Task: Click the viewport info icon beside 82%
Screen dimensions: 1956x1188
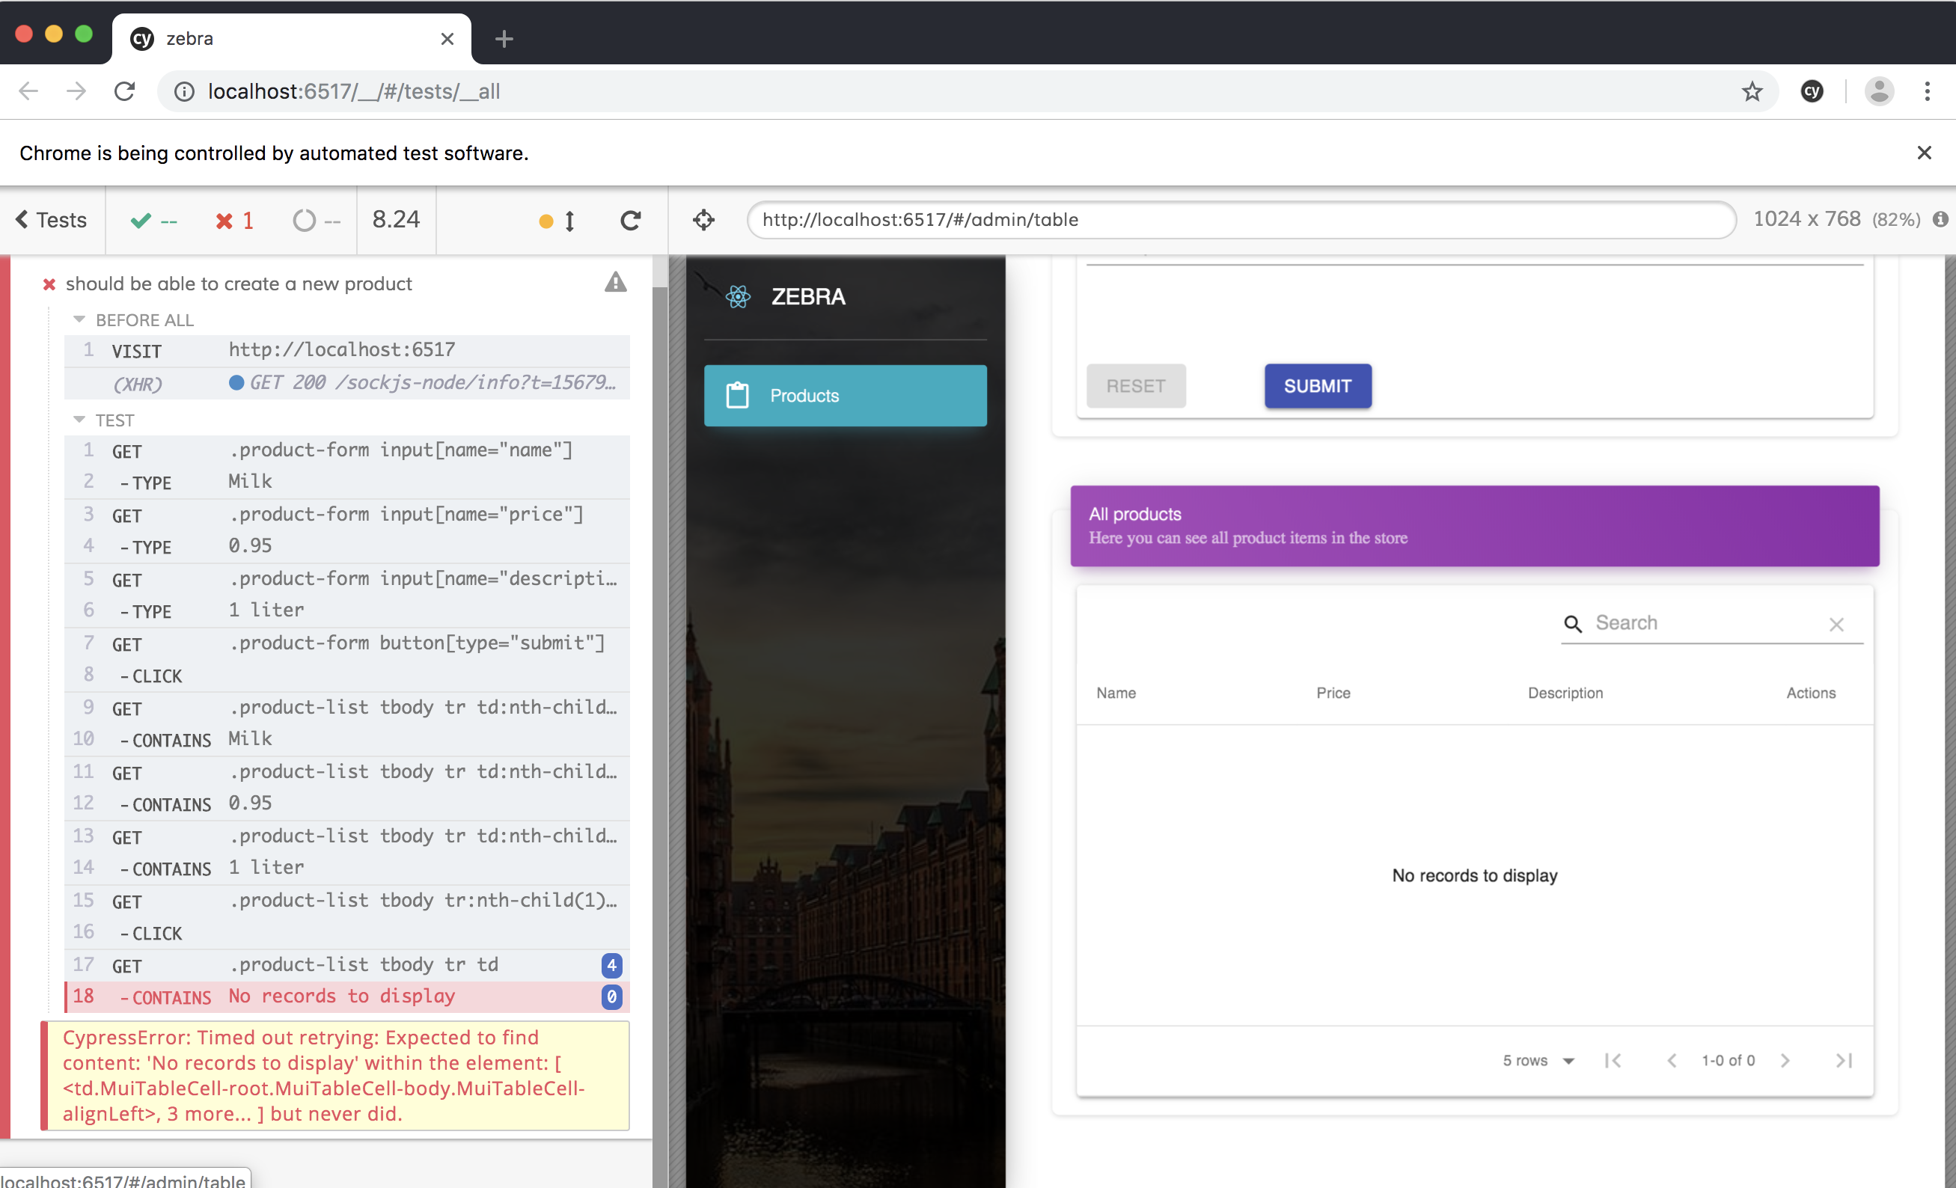Action: coord(1940,220)
